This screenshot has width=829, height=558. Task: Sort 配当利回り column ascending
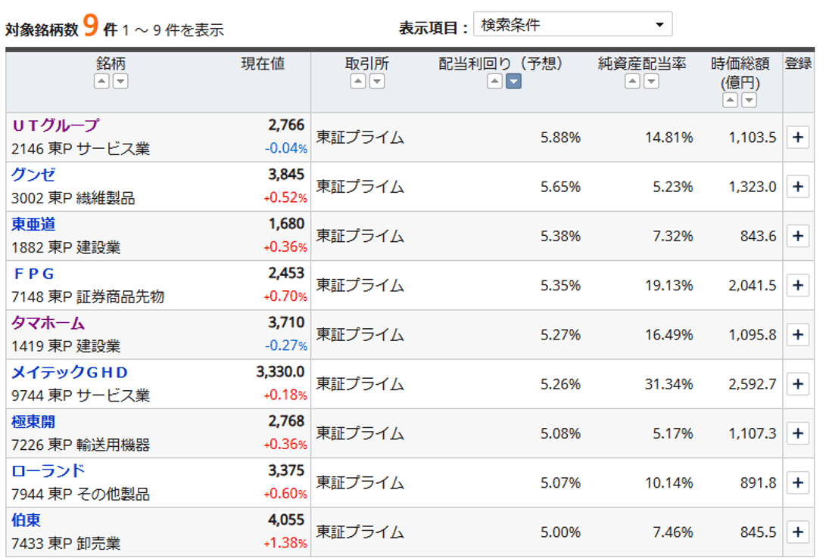coord(494,82)
